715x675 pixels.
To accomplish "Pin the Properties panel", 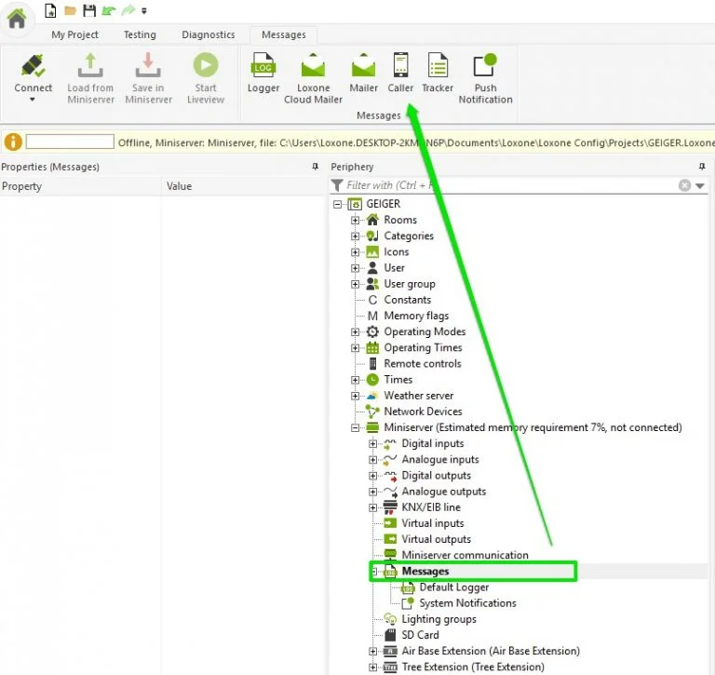I will (315, 167).
